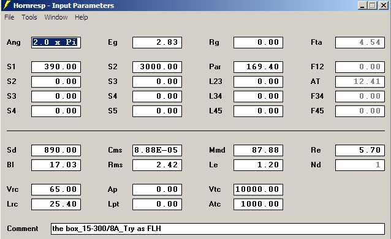Edit the Sd field with 890.00
Screen dimensions: 391x239
[x=56, y=150]
